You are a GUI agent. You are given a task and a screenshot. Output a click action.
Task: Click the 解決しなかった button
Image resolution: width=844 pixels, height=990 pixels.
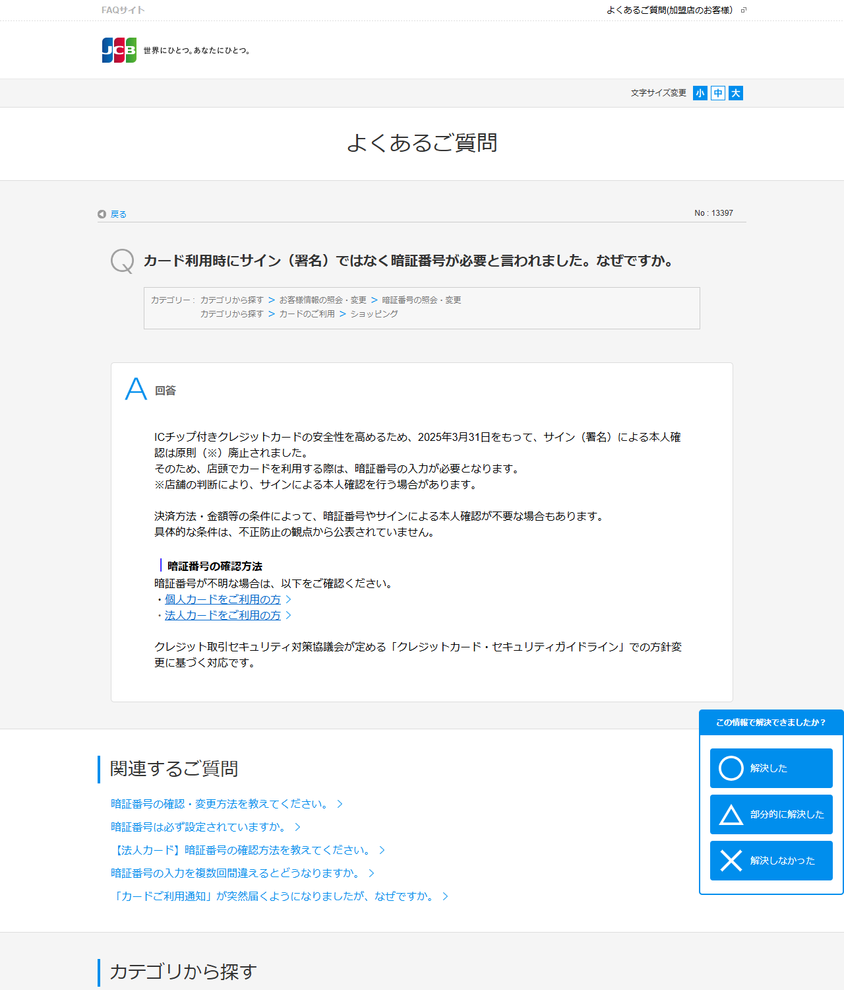pos(771,861)
